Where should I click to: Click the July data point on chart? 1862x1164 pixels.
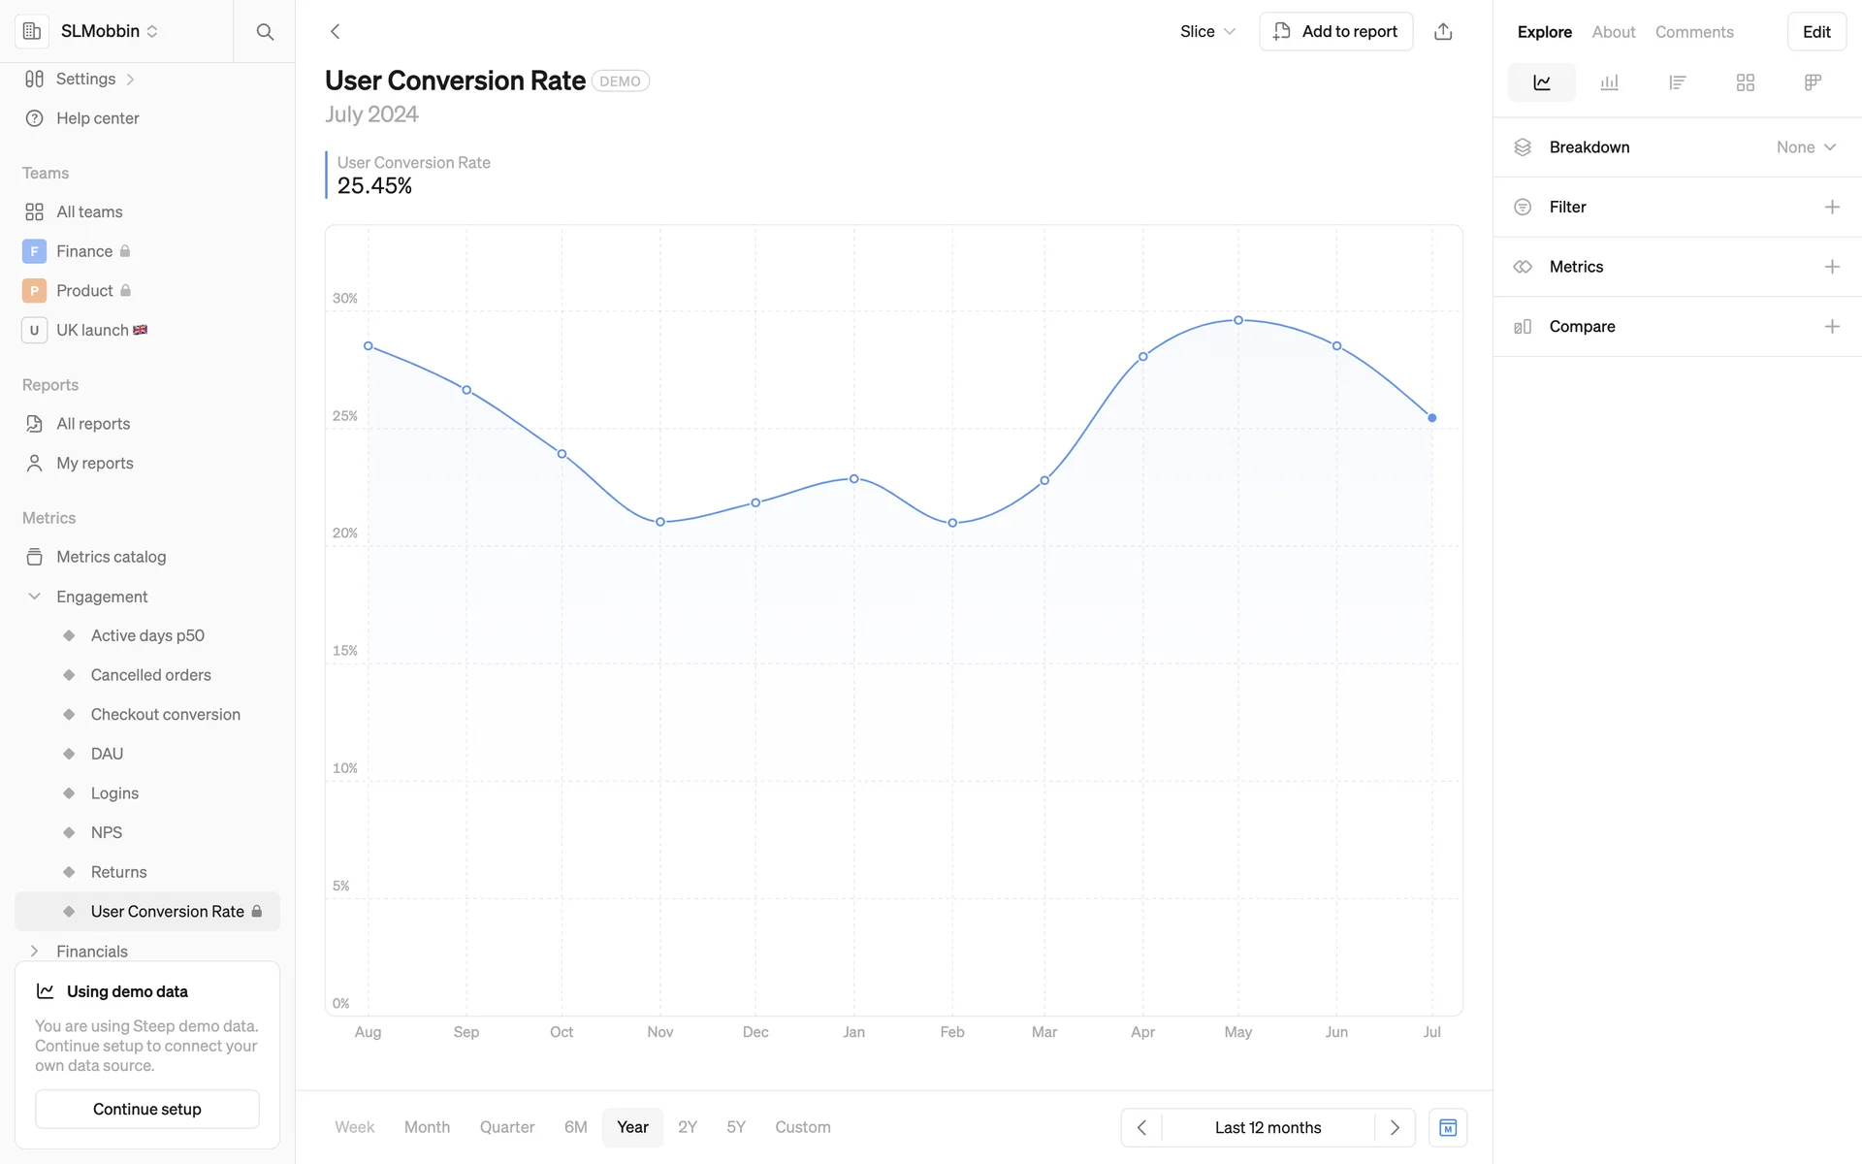[1431, 418]
